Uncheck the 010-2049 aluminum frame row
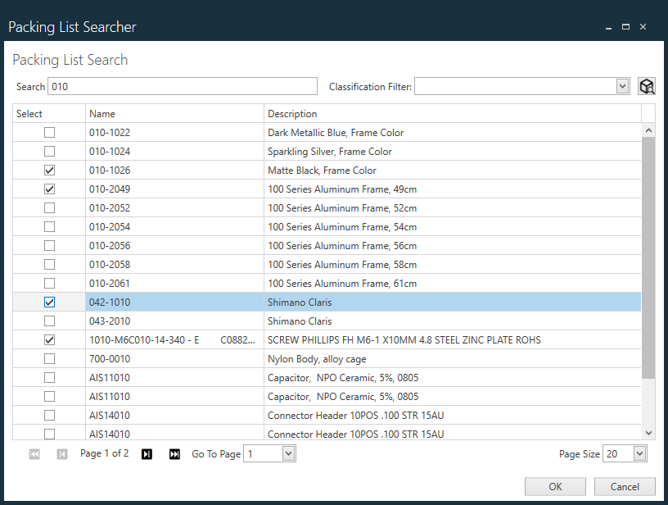Screen dimensions: 668x505 click(x=49, y=189)
